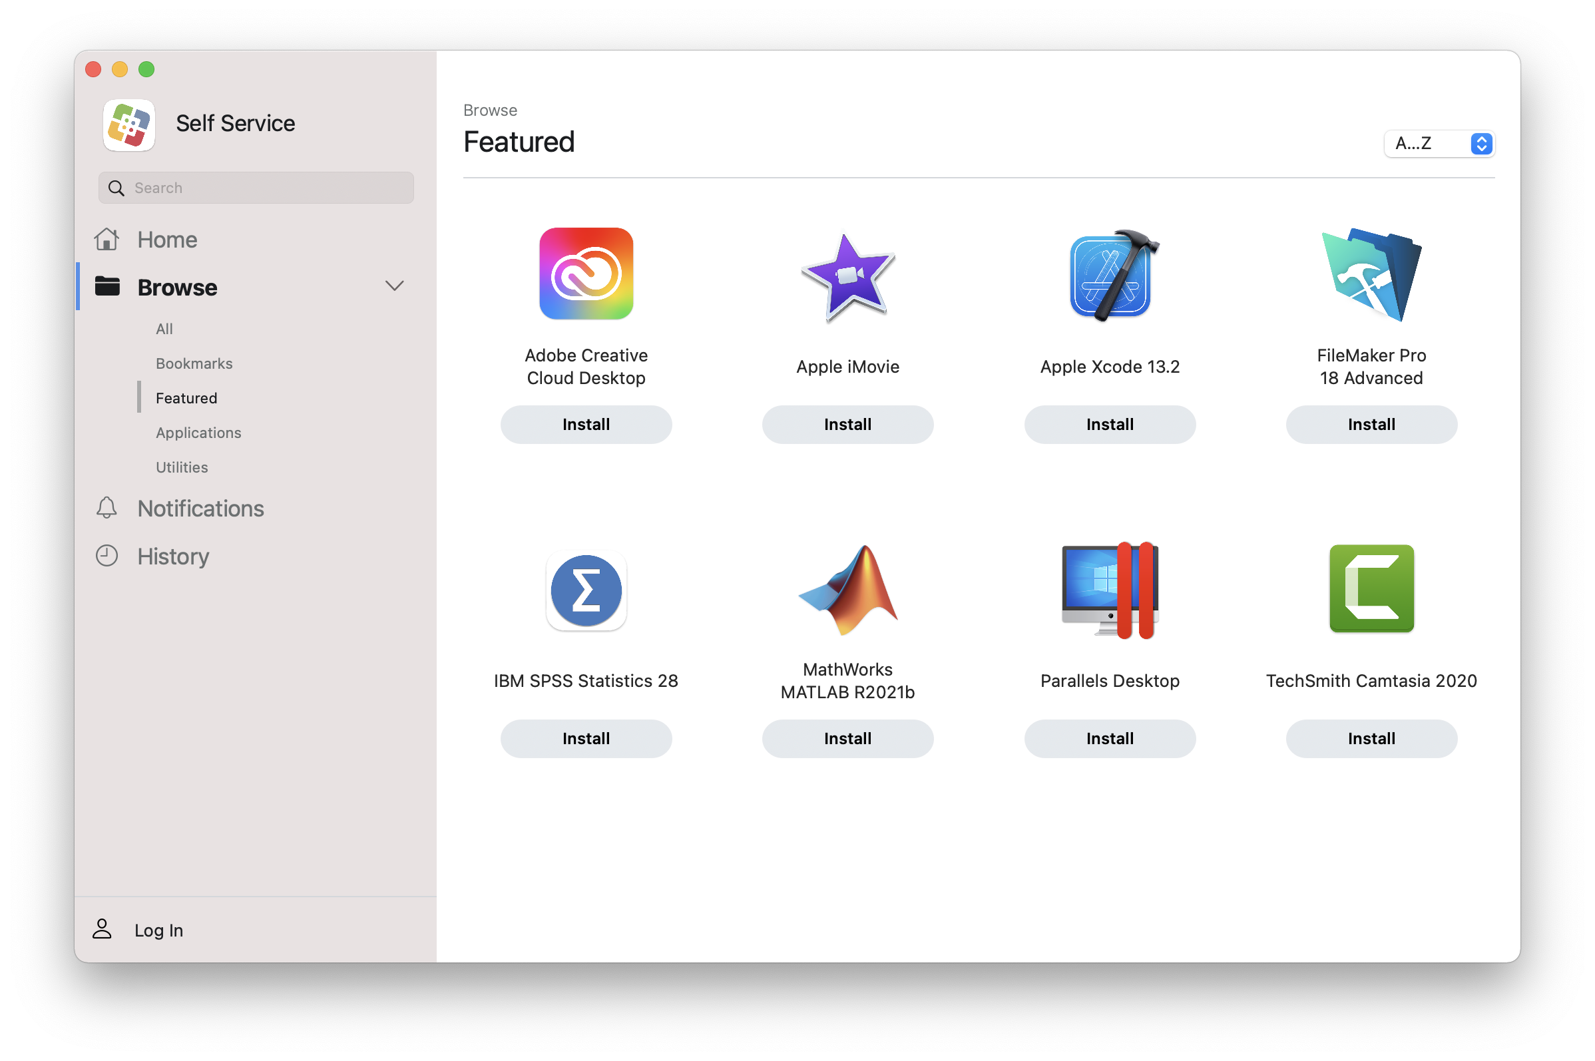
Task: Install Apple Xcode 13.2
Action: [1110, 424]
